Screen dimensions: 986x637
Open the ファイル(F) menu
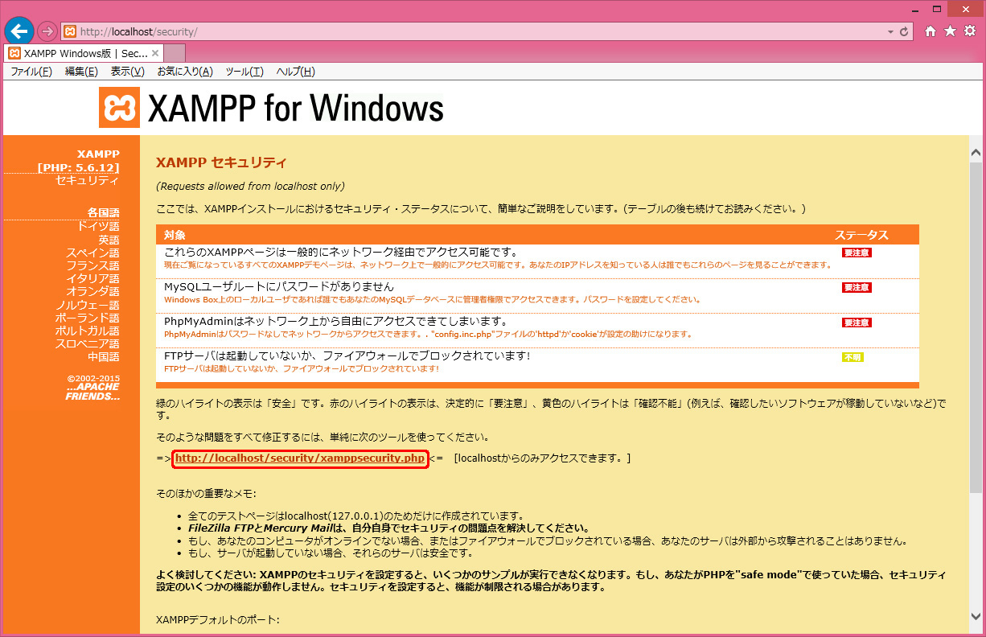click(x=31, y=72)
